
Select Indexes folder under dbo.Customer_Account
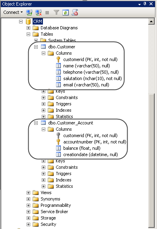click(x=64, y=180)
